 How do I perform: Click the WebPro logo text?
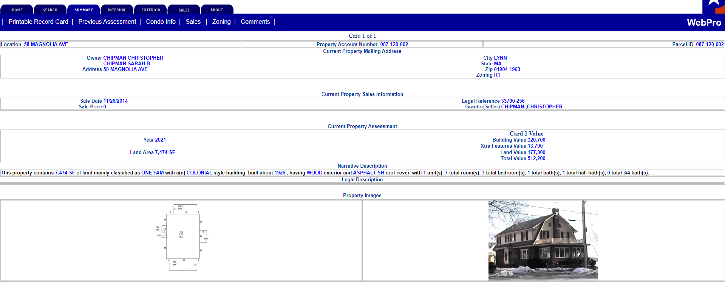tap(704, 23)
